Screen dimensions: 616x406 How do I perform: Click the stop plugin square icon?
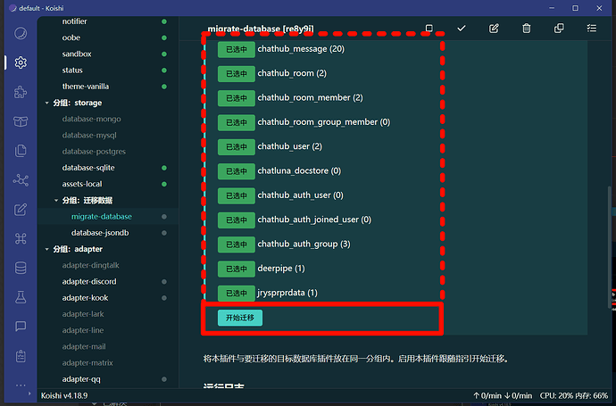(x=429, y=29)
